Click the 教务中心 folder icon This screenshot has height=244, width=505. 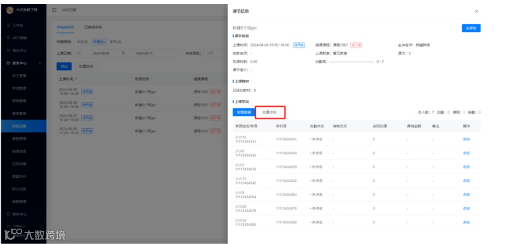coord(9,63)
